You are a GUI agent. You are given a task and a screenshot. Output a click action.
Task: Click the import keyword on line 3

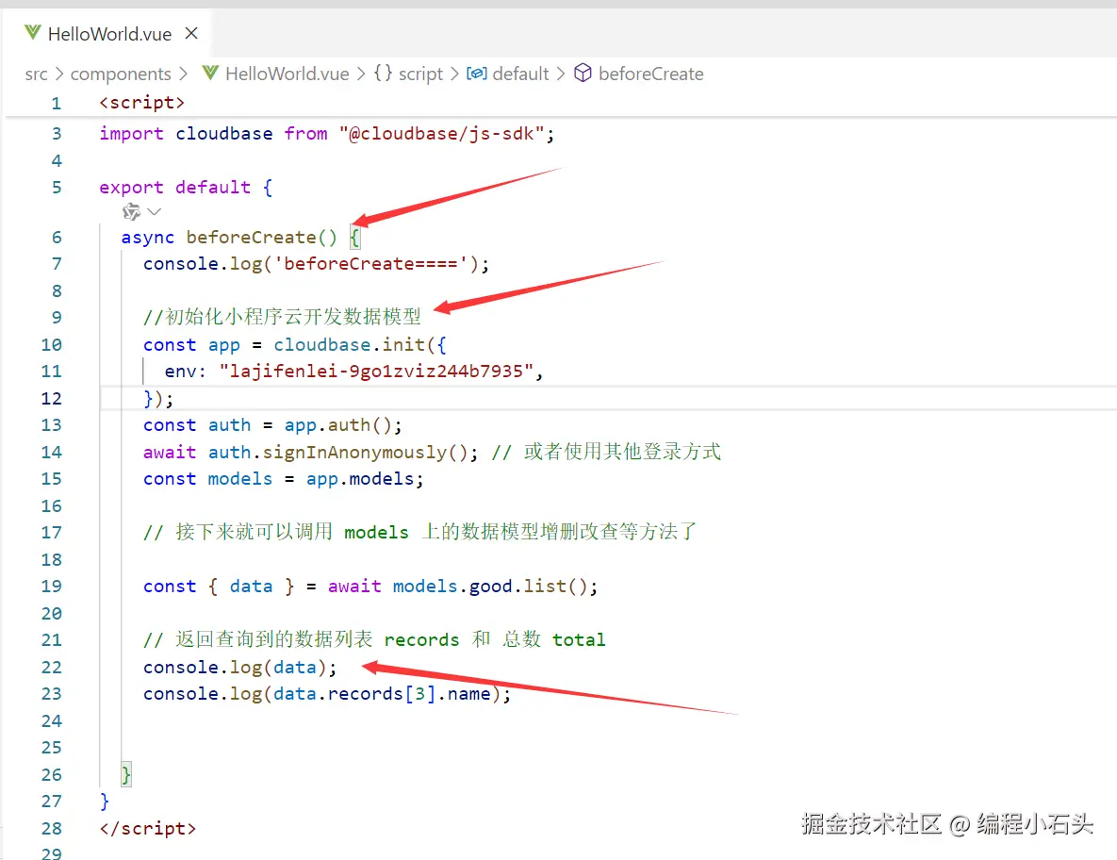[131, 133]
